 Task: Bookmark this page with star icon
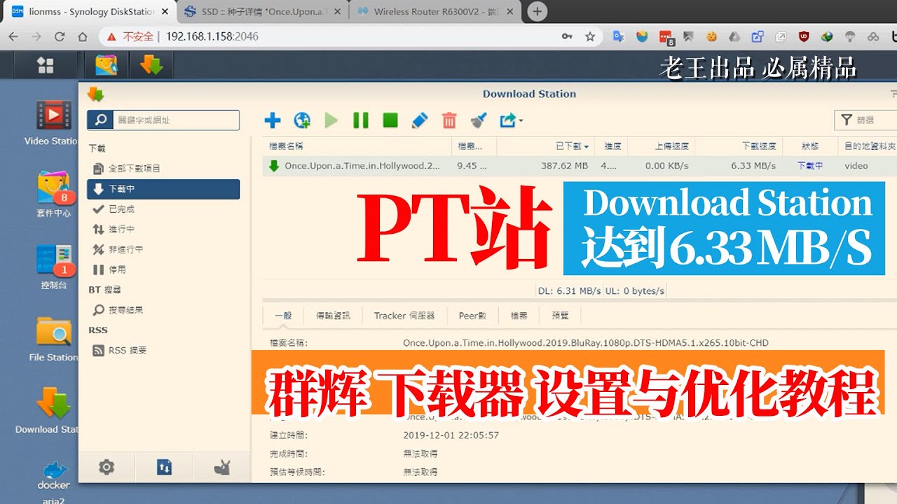[x=590, y=36]
